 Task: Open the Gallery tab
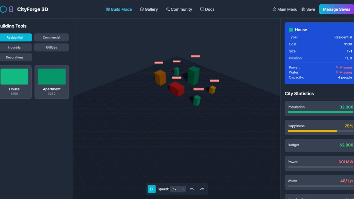(149, 9)
